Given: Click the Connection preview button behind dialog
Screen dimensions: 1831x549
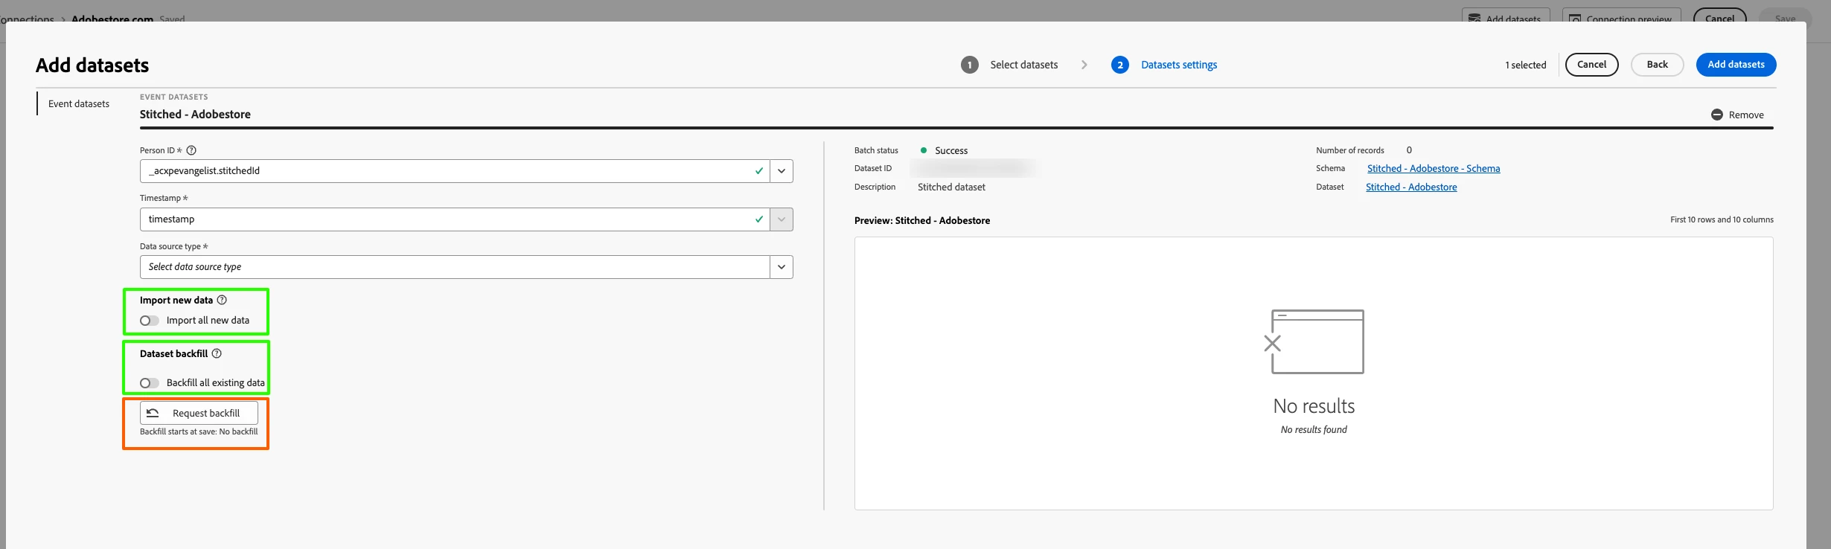Looking at the screenshot, I should click(1621, 15).
